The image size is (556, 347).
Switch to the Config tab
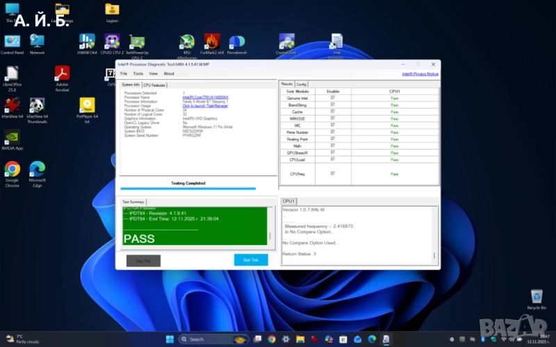click(302, 84)
